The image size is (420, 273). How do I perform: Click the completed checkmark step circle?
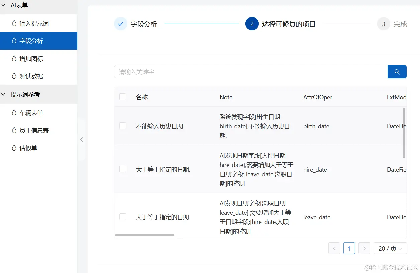[121, 24]
